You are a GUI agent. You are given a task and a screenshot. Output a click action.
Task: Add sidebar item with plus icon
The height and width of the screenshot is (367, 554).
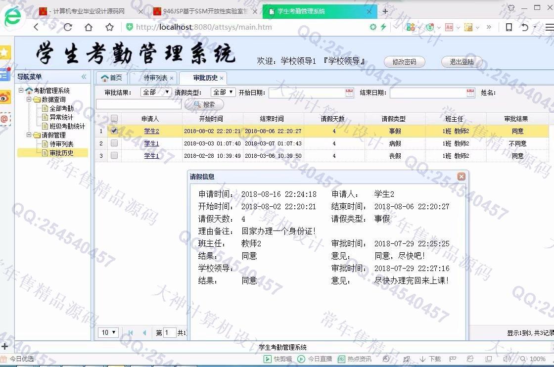click(x=4, y=347)
